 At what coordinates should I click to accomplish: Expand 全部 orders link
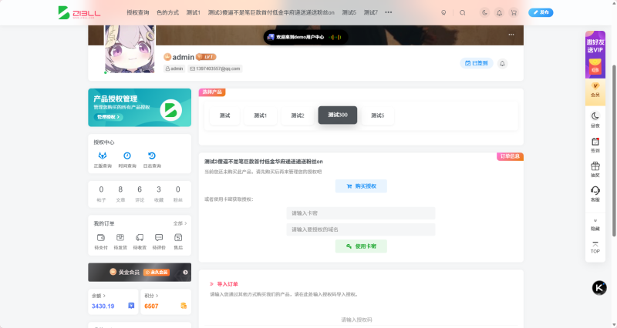(180, 223)
